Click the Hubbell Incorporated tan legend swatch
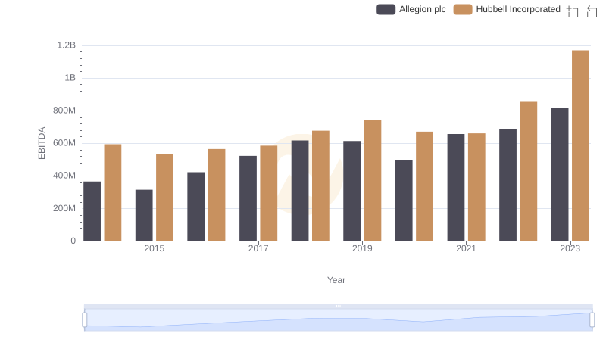 (463, 9)
